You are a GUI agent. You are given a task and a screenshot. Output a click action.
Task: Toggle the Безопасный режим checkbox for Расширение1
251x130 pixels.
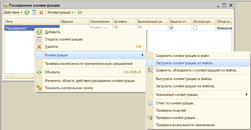140,28
